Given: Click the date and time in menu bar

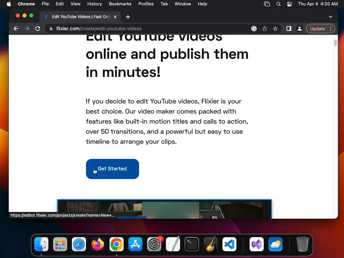Looking at the screenshot, I should tap(318, 4).
